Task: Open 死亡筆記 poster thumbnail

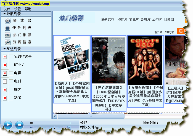Action: (x=108, y=60)
